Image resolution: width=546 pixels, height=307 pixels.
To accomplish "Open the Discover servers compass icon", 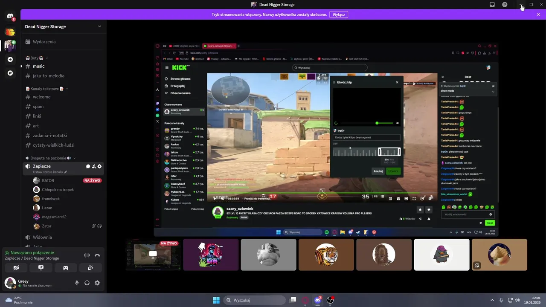I will coord(10,73).
